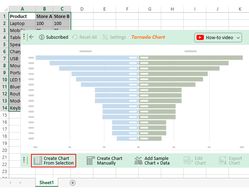Screen dimensions: 249x192
Task: Select cell containing Store A
Action: tap(44, 16)
